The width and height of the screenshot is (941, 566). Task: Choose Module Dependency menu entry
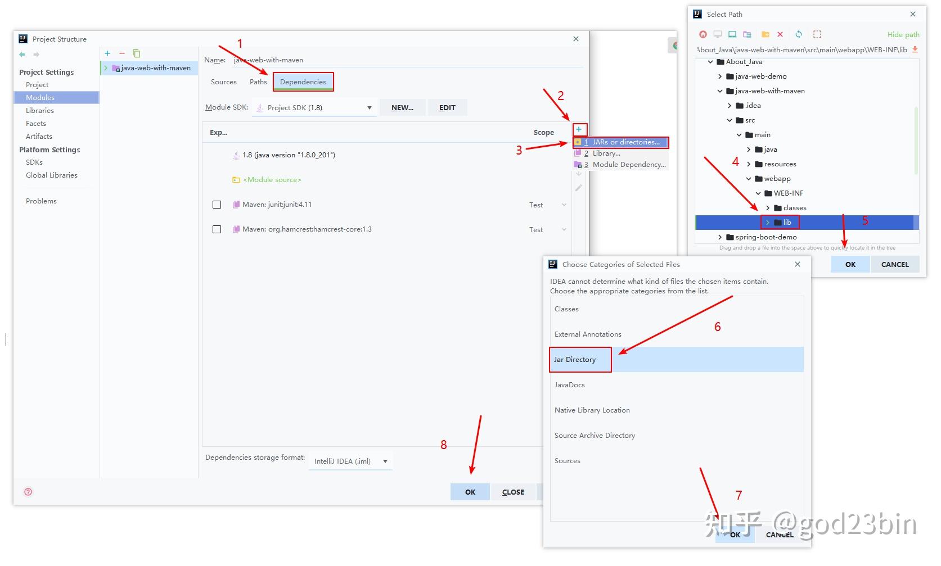621,165
